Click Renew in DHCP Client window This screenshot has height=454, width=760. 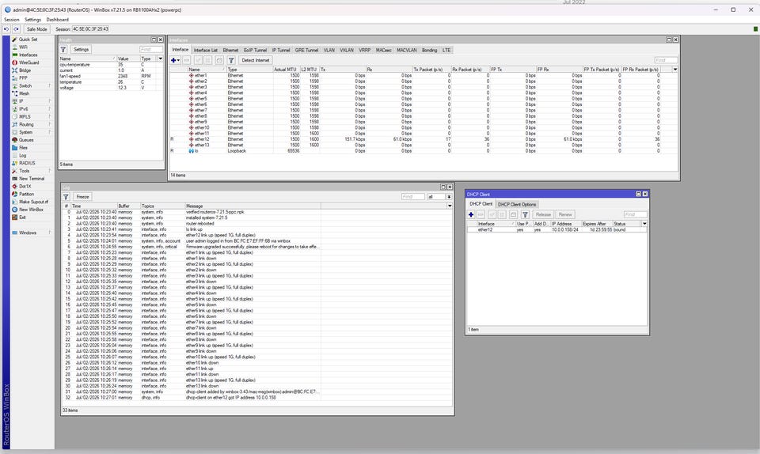565,214
